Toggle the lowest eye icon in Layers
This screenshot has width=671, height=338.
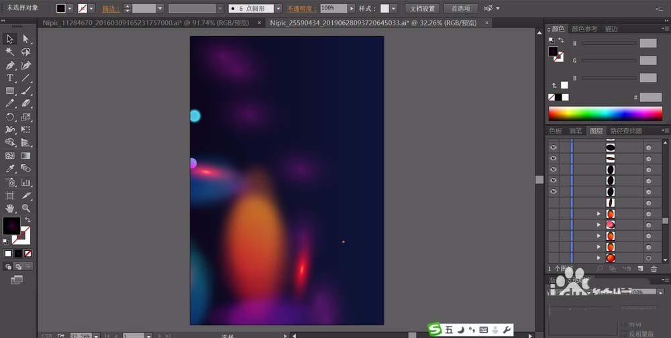point(554,192)
